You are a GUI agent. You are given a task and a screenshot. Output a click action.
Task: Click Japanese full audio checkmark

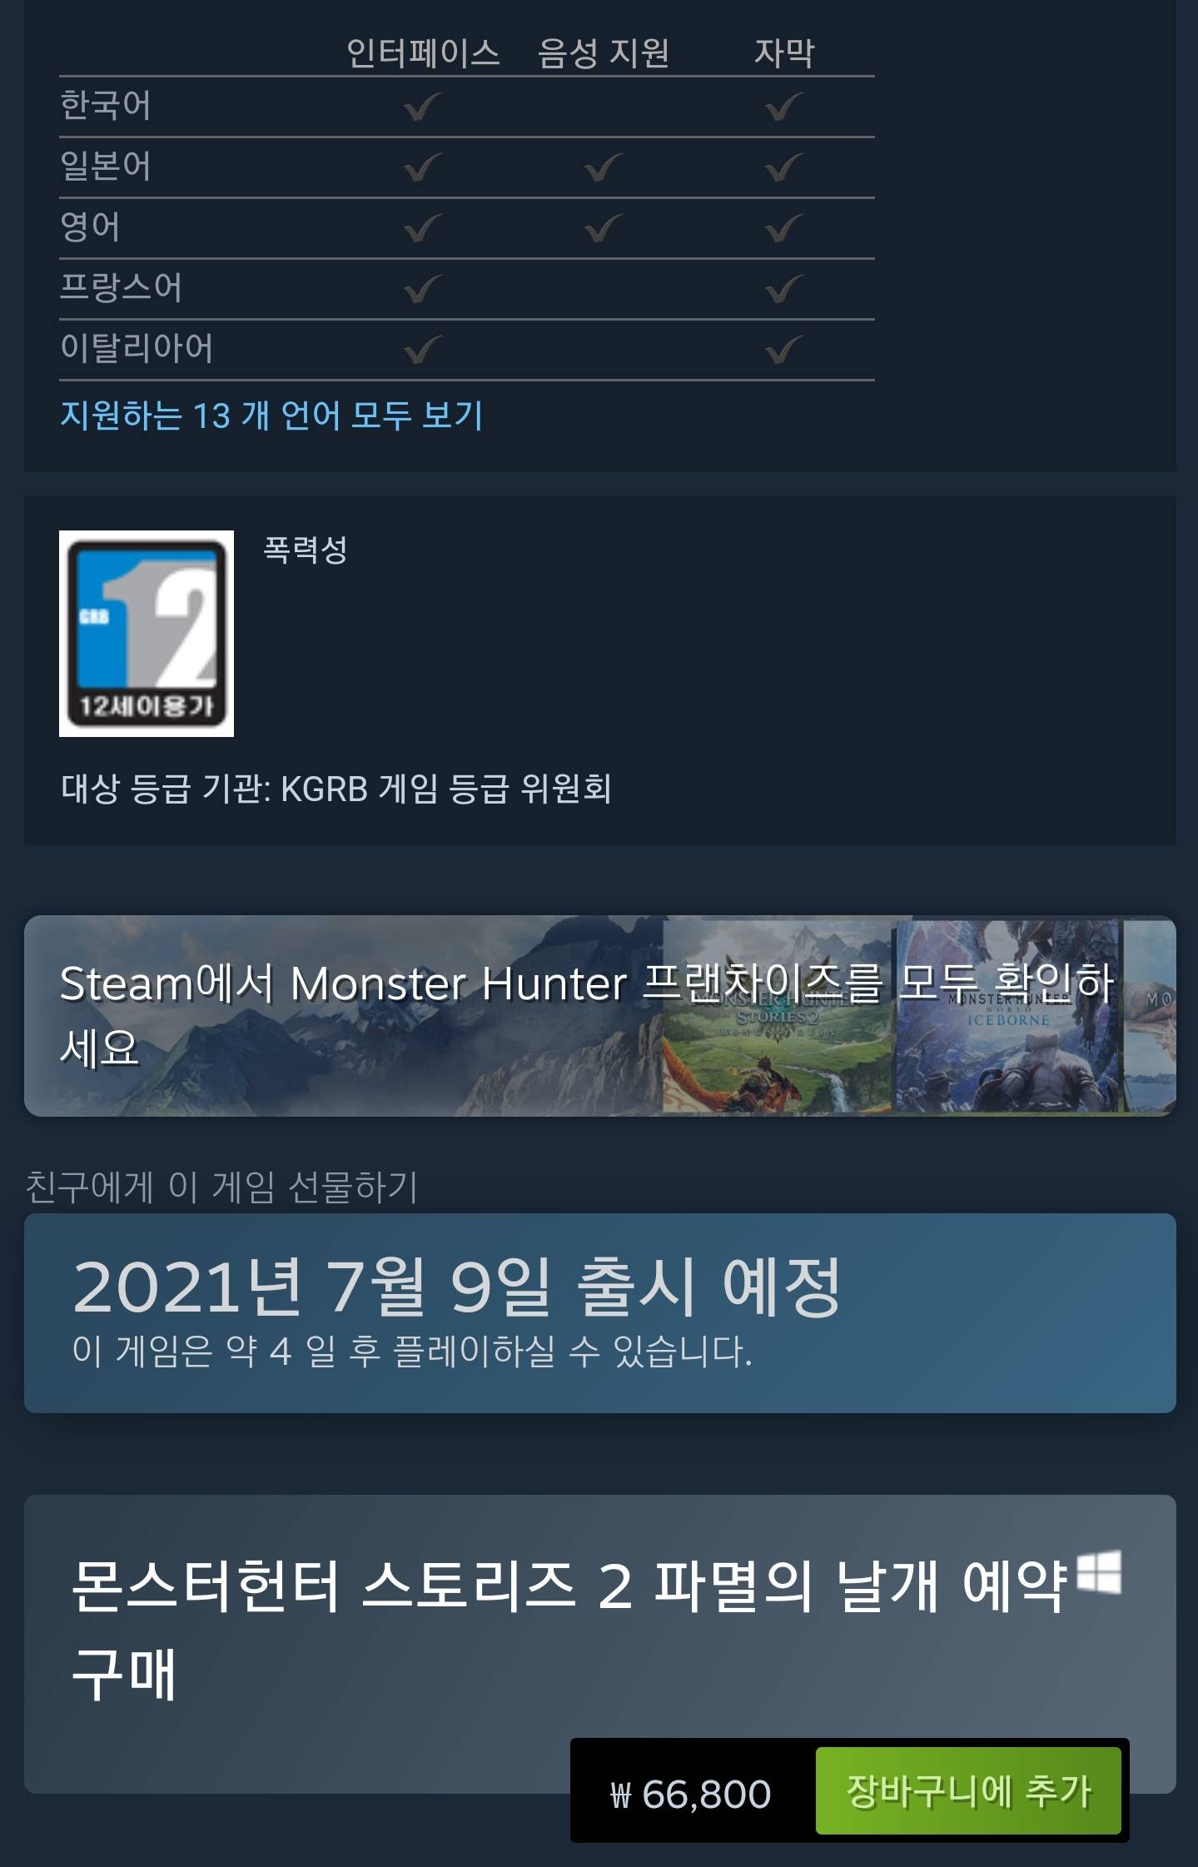coord(604,167)
